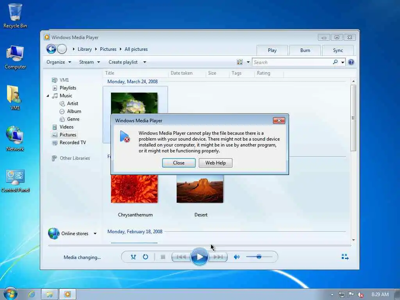Click the volume slider
The image size is (400, 300).
pos(259,257)
